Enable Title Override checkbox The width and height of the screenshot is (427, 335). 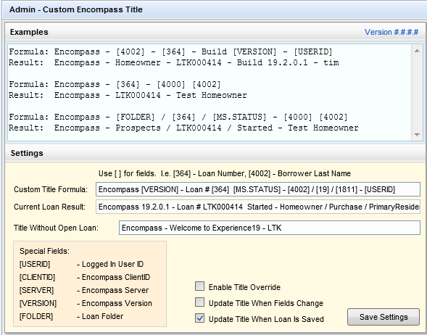tap(199, 286)
